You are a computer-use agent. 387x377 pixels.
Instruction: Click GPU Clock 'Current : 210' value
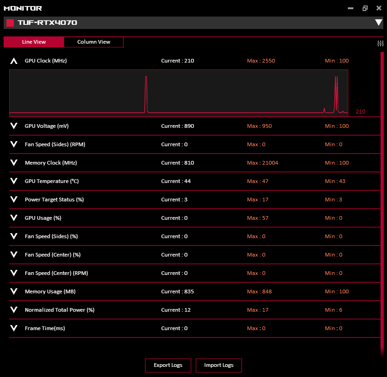click(x=177, y=61)
